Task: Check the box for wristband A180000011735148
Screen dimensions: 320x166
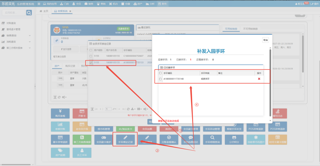Action: tap(160, 79)
